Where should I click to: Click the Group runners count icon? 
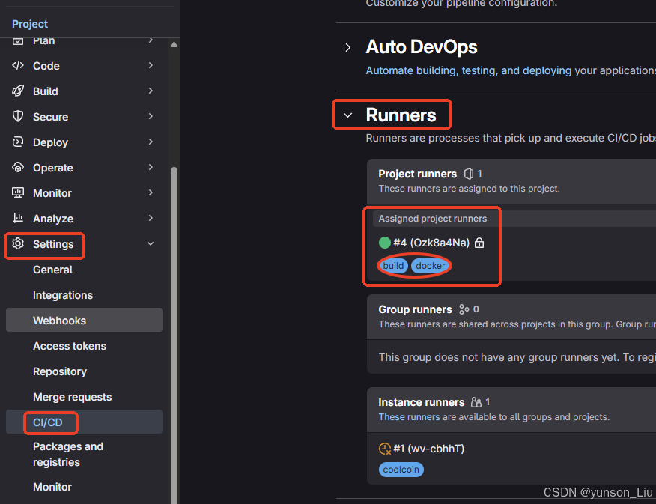point(464,309)
